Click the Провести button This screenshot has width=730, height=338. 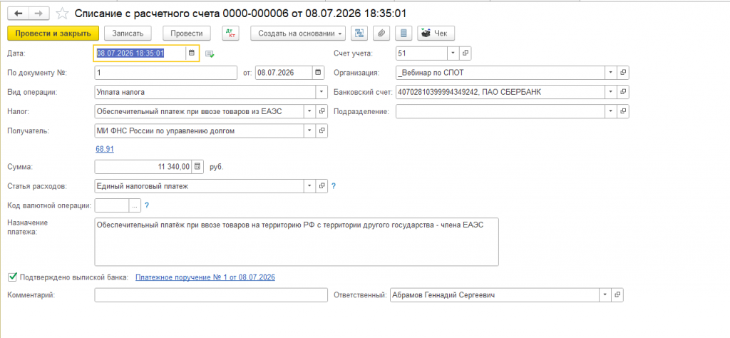pos(186,33)
